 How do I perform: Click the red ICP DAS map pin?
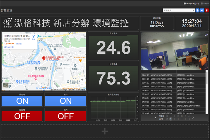(43, 58)
